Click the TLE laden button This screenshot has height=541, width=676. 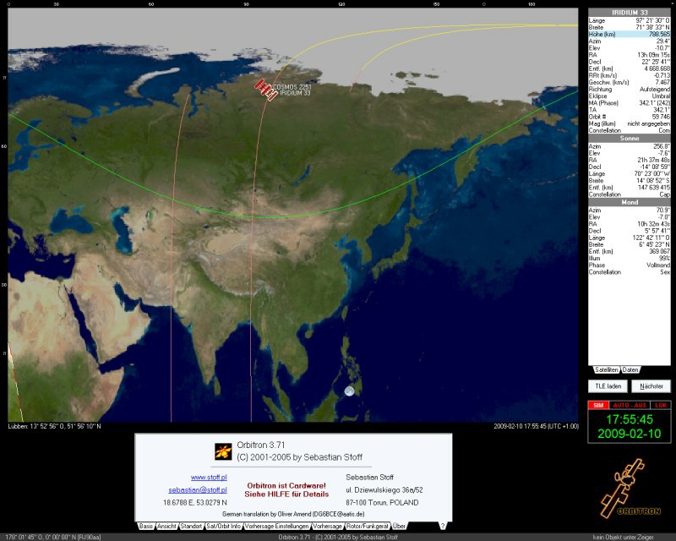pyautogui.click(x=608, y=386)
